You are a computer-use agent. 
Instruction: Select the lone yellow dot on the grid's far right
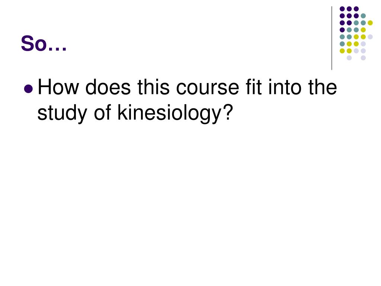click(x=370, y=23)
